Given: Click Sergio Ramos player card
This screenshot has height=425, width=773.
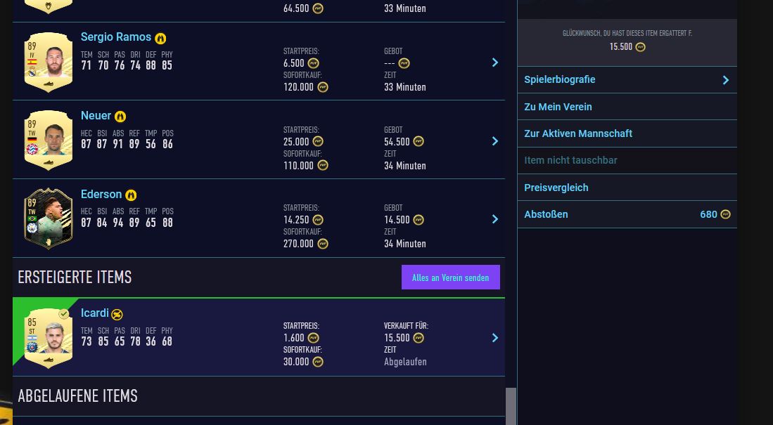Looking at the screenshot, I should 49,62.
